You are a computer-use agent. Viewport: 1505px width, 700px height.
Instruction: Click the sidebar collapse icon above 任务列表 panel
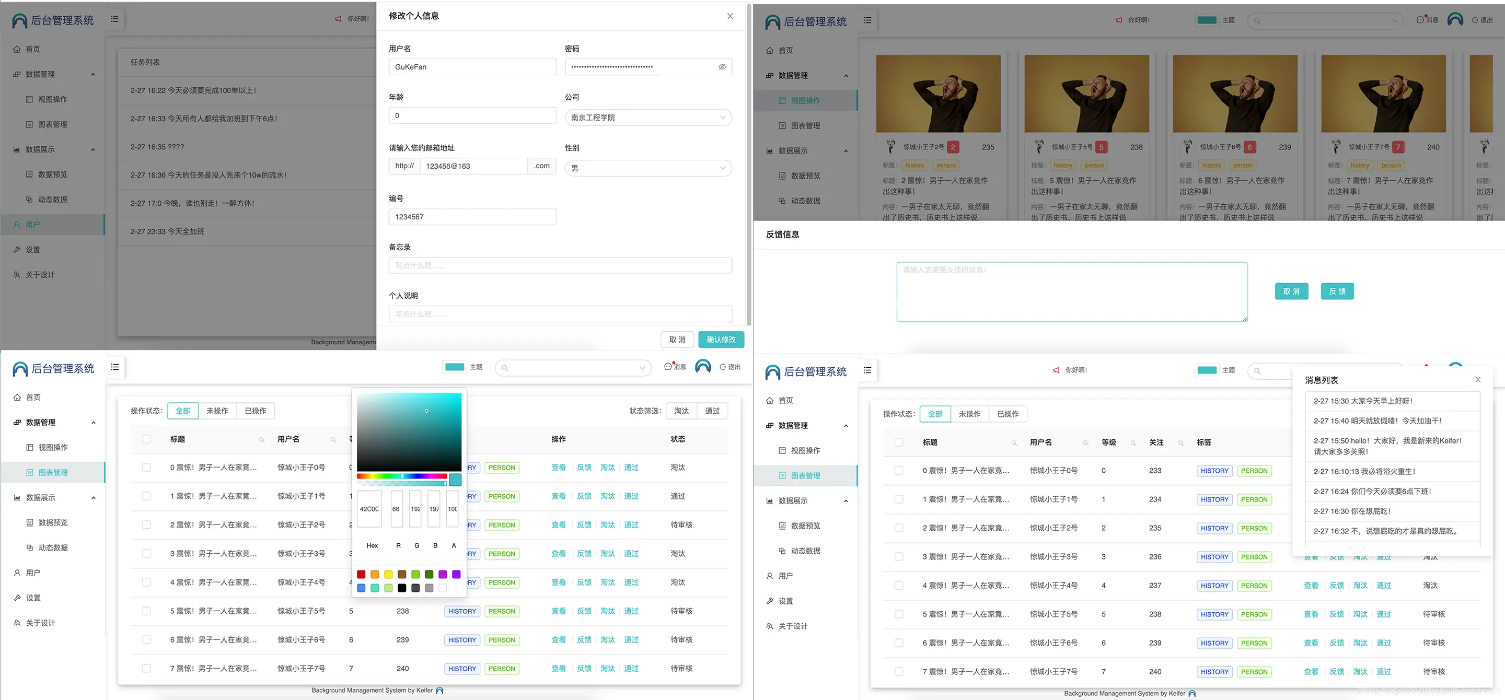[114, 19]
